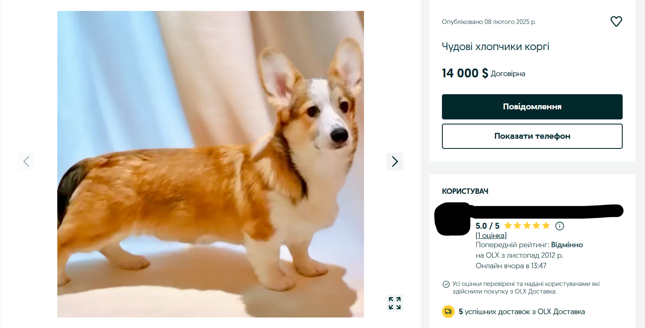Click the КОРИСТУВАЧ section heading
Image resolution: width=645 pixels, height=328 pixels.
coord(465,191)
